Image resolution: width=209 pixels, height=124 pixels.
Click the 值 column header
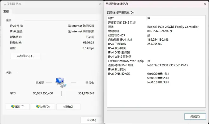149,18
